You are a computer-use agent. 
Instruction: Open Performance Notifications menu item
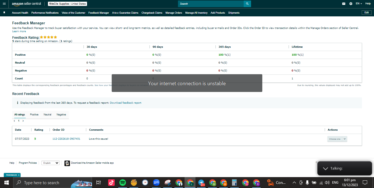tap(45, 13)
